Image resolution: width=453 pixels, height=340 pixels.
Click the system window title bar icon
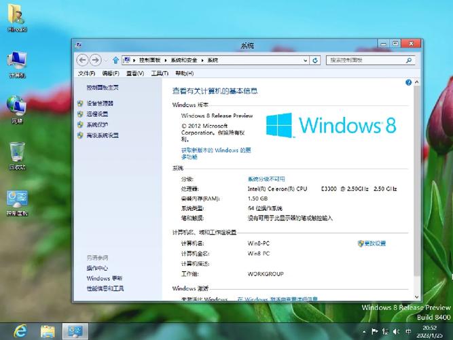[79, 45]
